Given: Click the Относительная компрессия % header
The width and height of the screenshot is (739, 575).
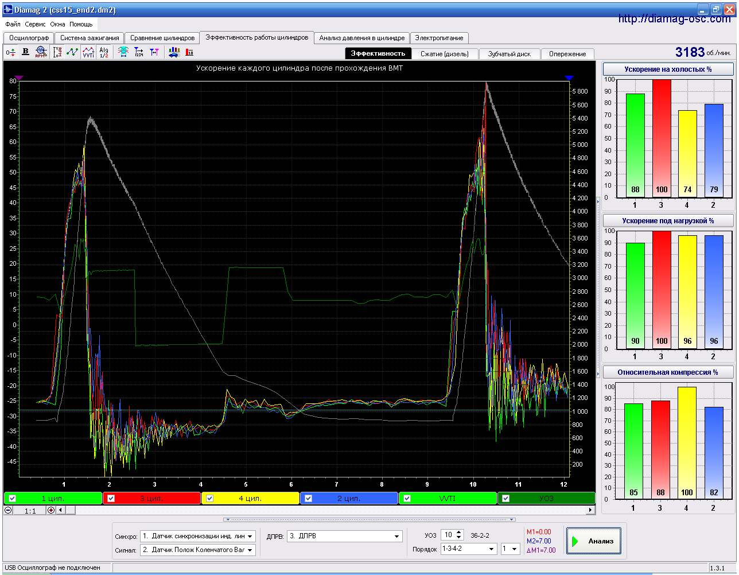Looking at the screenshot, I should 668,372.
